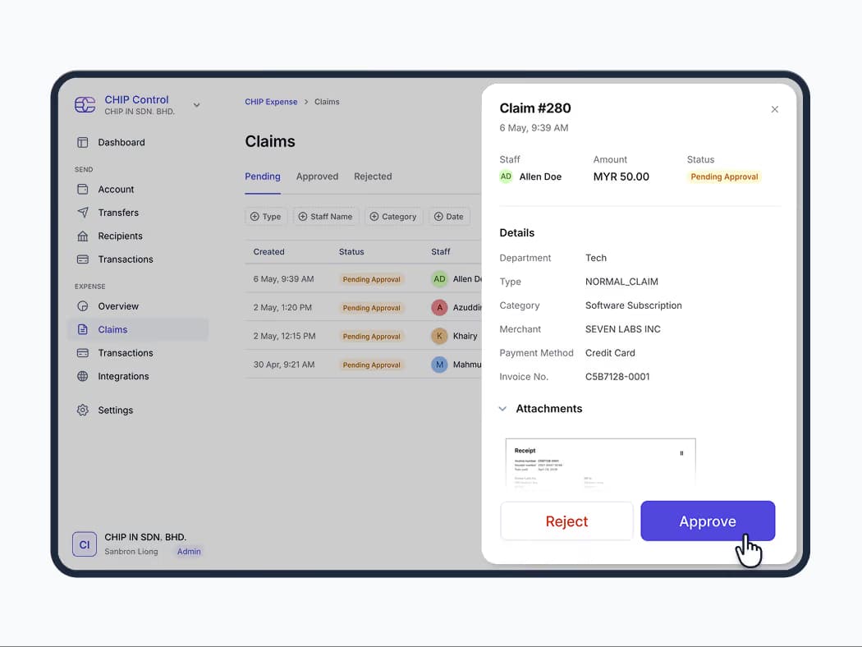Click the Credit Card payment method value
The image size is (862, 647).
pos(610,353)
